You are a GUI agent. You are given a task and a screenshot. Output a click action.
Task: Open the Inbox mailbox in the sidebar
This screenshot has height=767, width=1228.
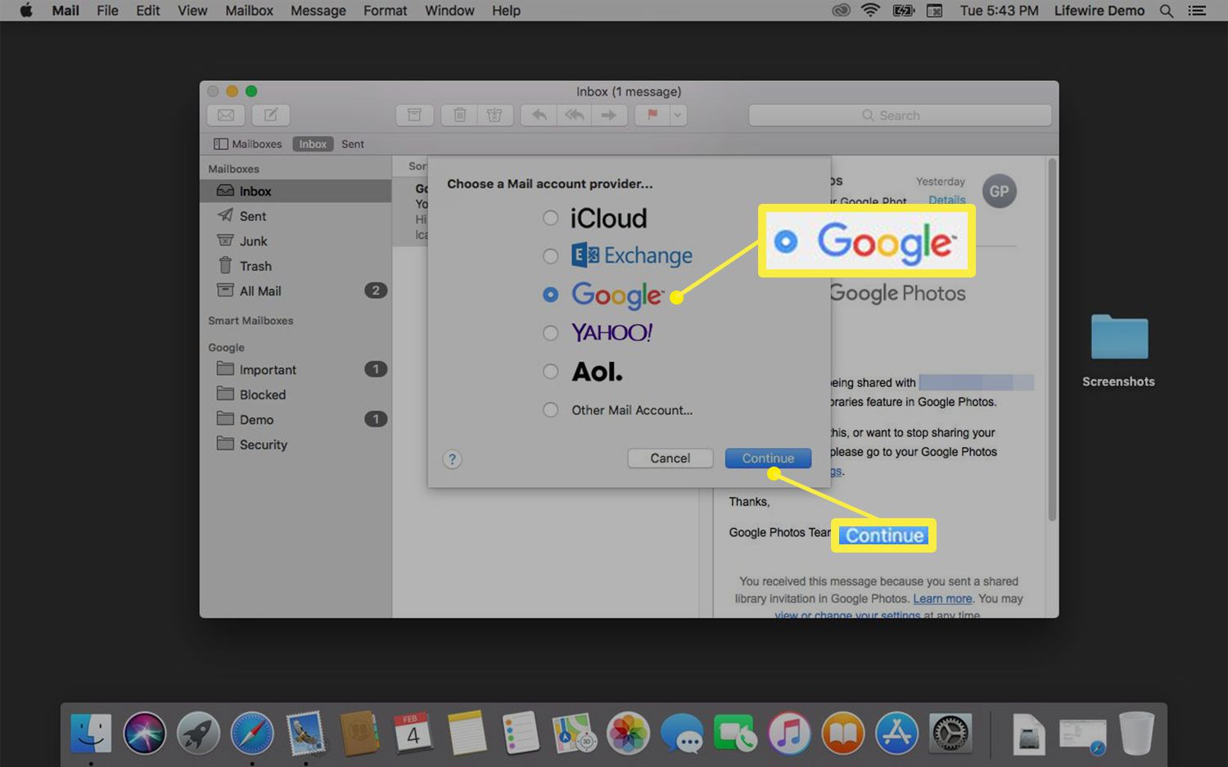point(296,191)
